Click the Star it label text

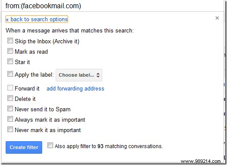point(22,62)
